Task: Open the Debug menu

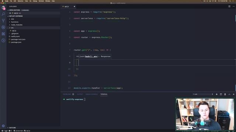Action: (35, 1)
